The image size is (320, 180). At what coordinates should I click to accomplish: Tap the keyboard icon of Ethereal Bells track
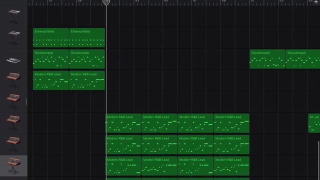tap(14, 38)
